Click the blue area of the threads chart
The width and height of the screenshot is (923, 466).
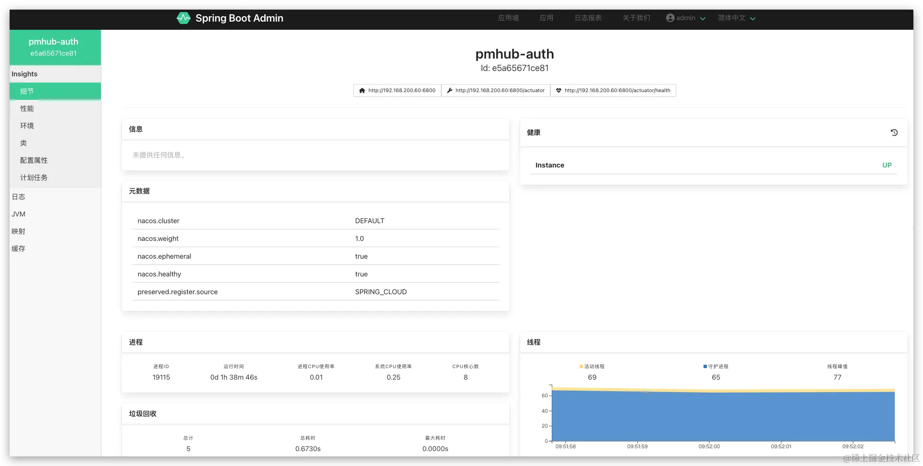coord(723,417)
